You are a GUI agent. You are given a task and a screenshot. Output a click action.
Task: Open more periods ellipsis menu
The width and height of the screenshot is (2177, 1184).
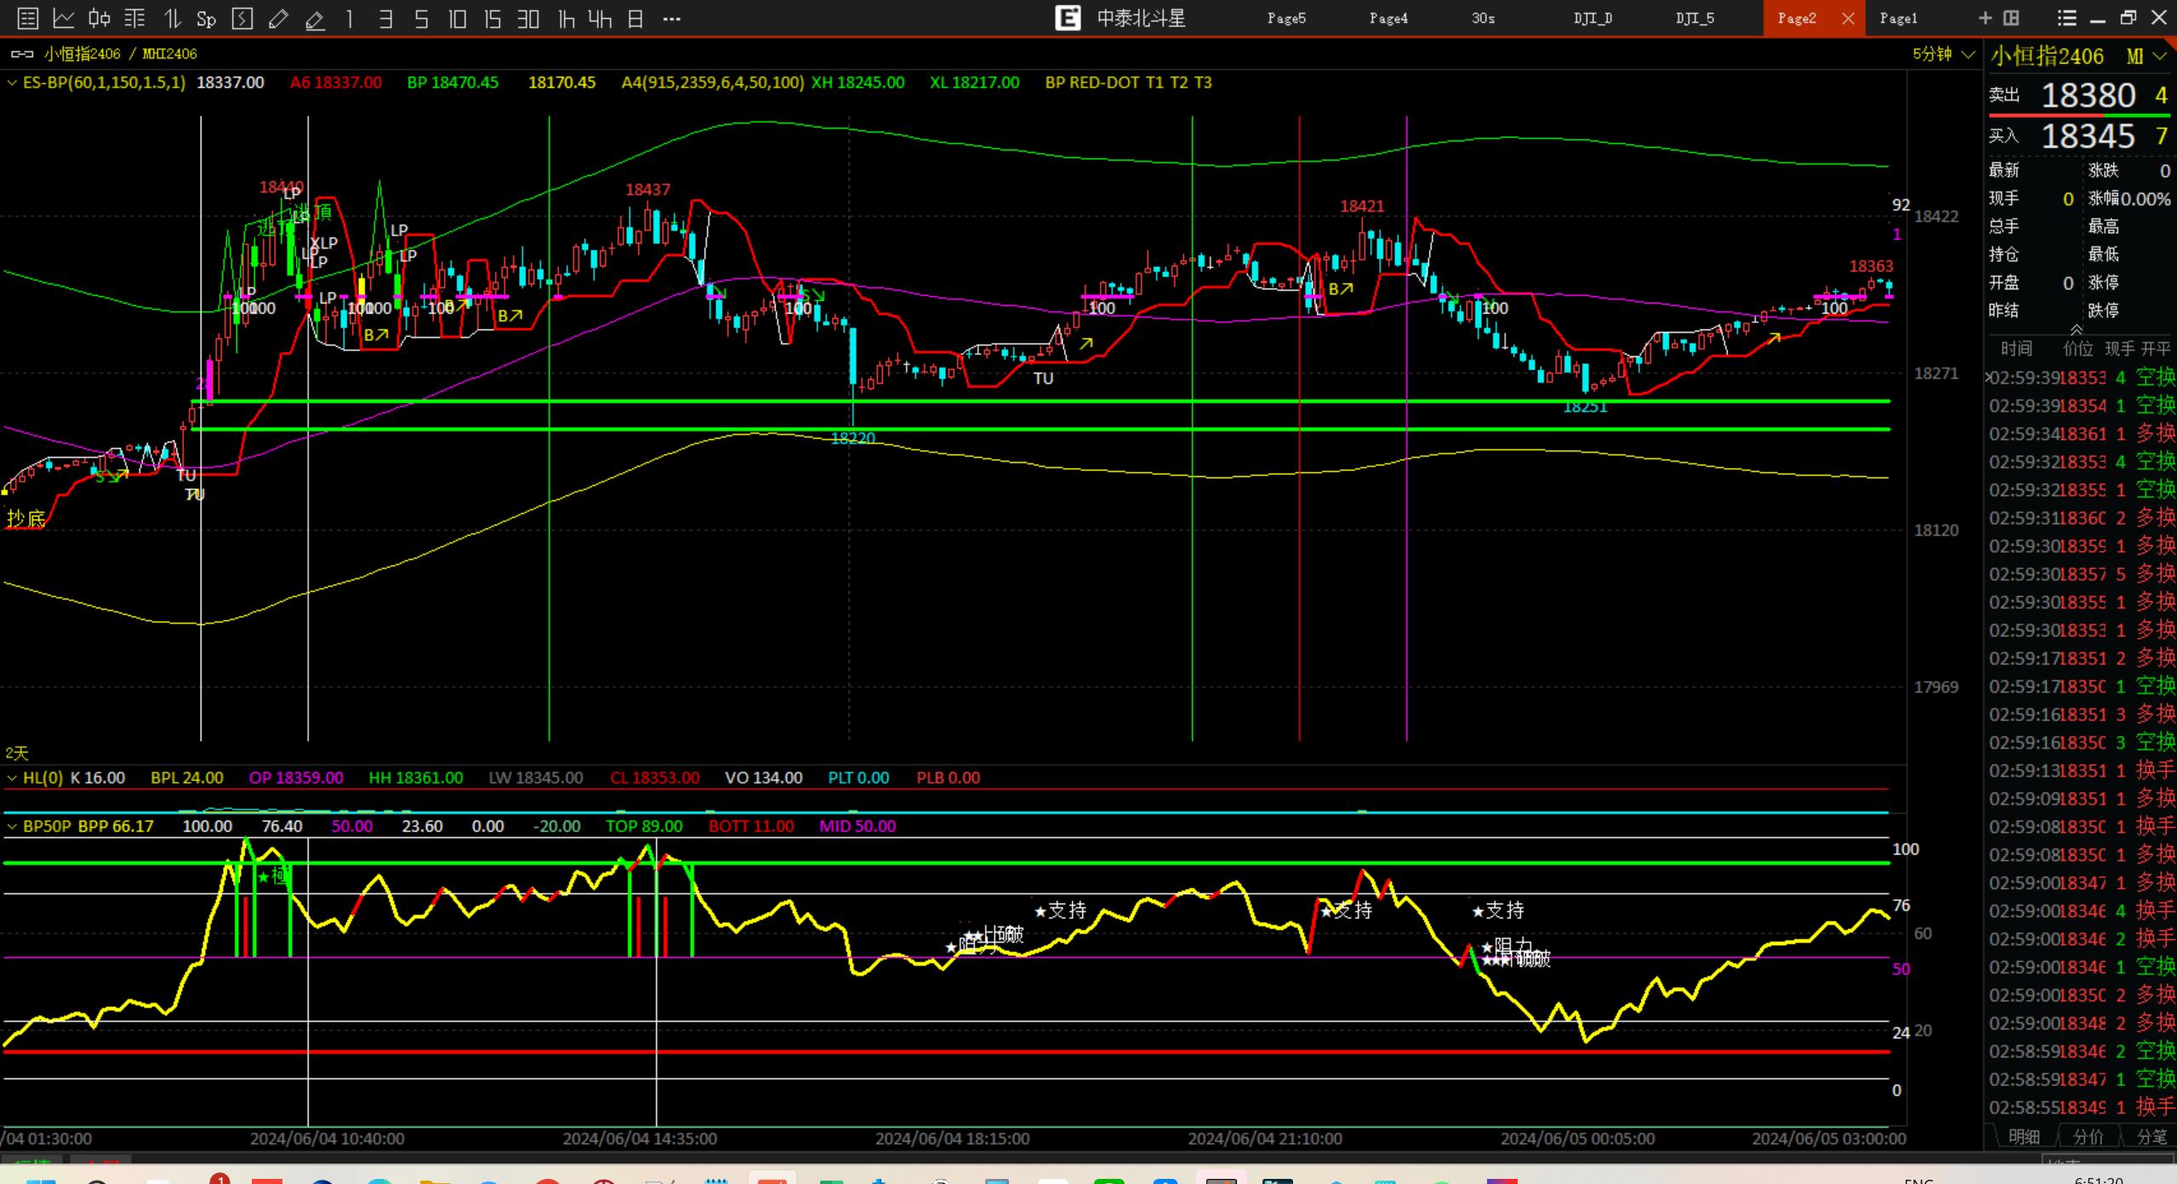[671, 19]
